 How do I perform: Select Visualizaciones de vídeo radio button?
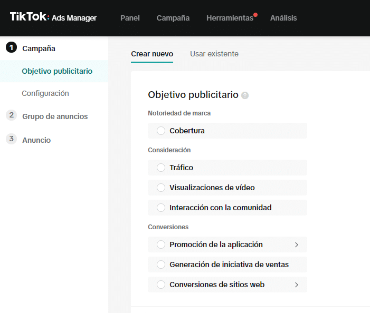click(x=161, y=188)
